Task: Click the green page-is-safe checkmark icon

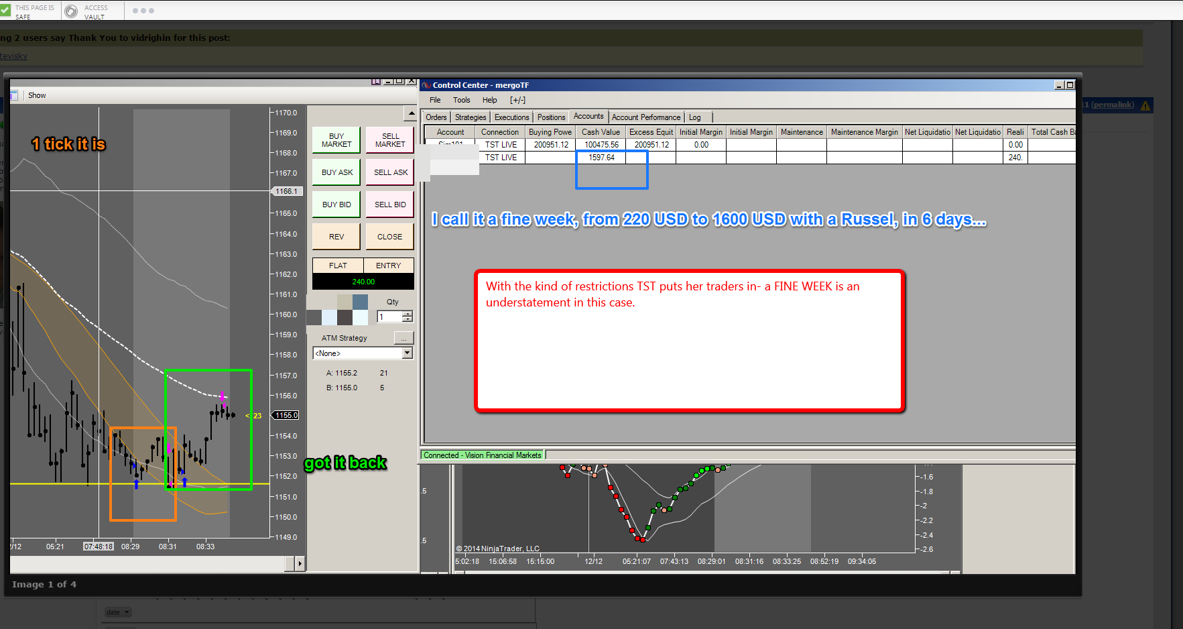Action: click(5, 11)
